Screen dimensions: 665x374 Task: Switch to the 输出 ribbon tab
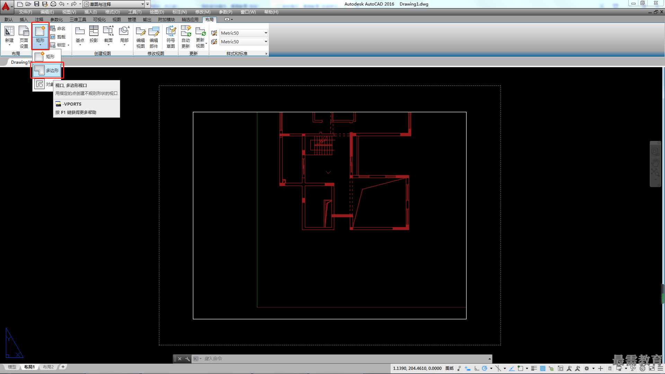coord(147,20)
